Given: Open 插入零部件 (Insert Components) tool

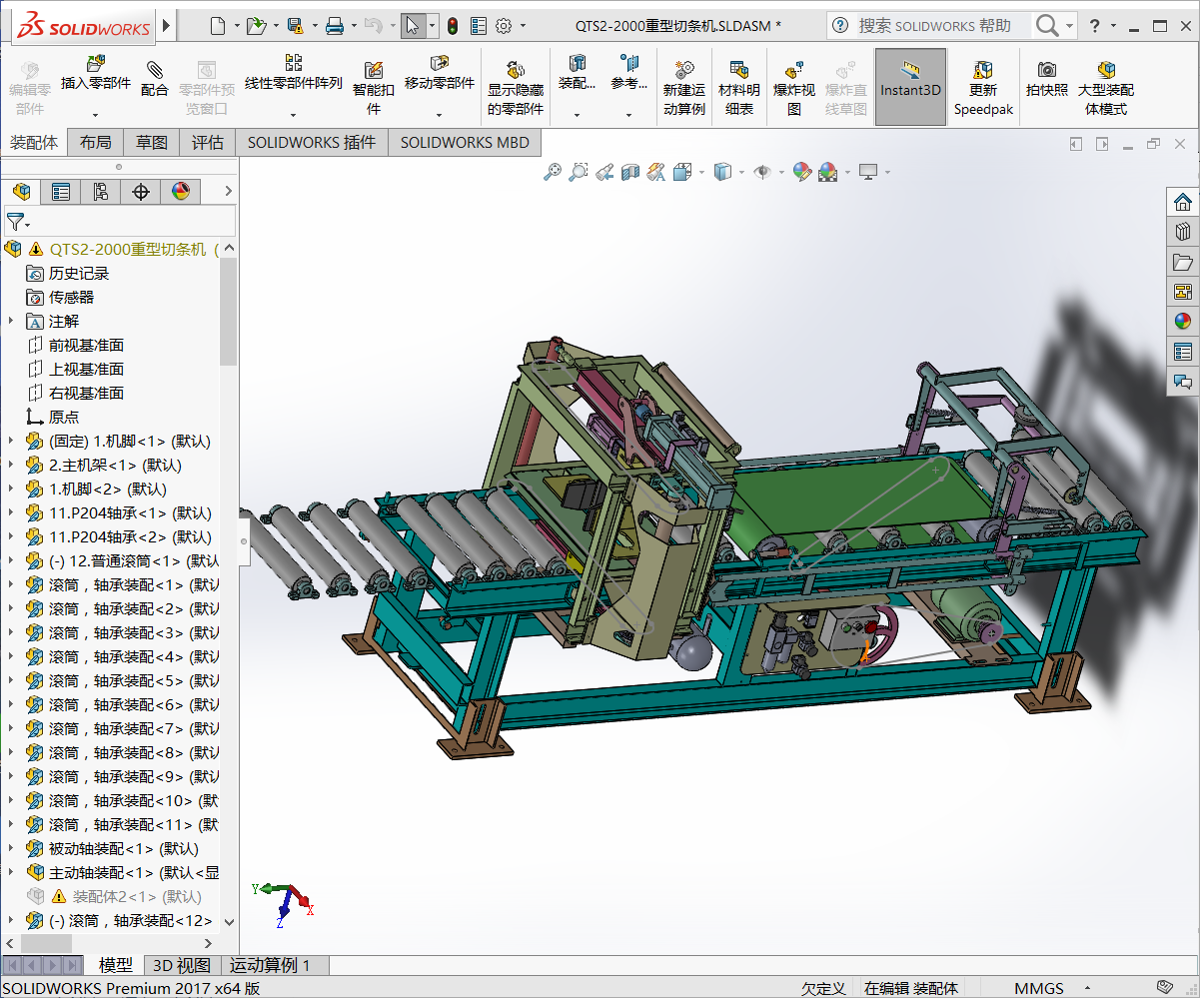Looking at the screenshot, I should pos(96,66).
